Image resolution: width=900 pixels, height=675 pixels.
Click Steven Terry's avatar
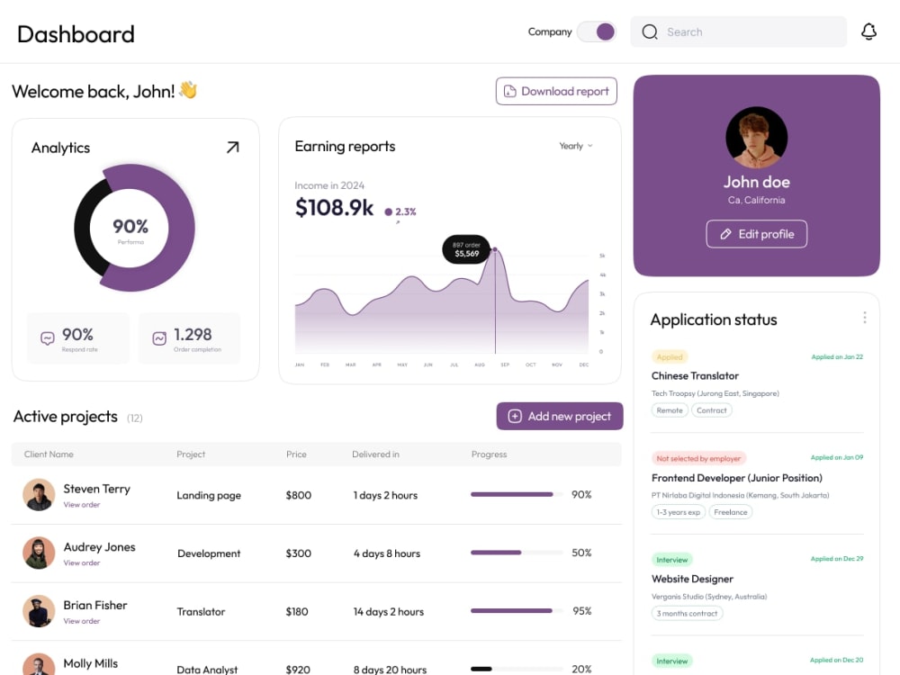point(39,495)
